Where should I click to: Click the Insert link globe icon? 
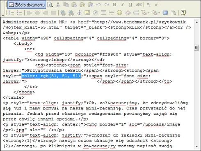pyautogui.click(x=63, y=13)
